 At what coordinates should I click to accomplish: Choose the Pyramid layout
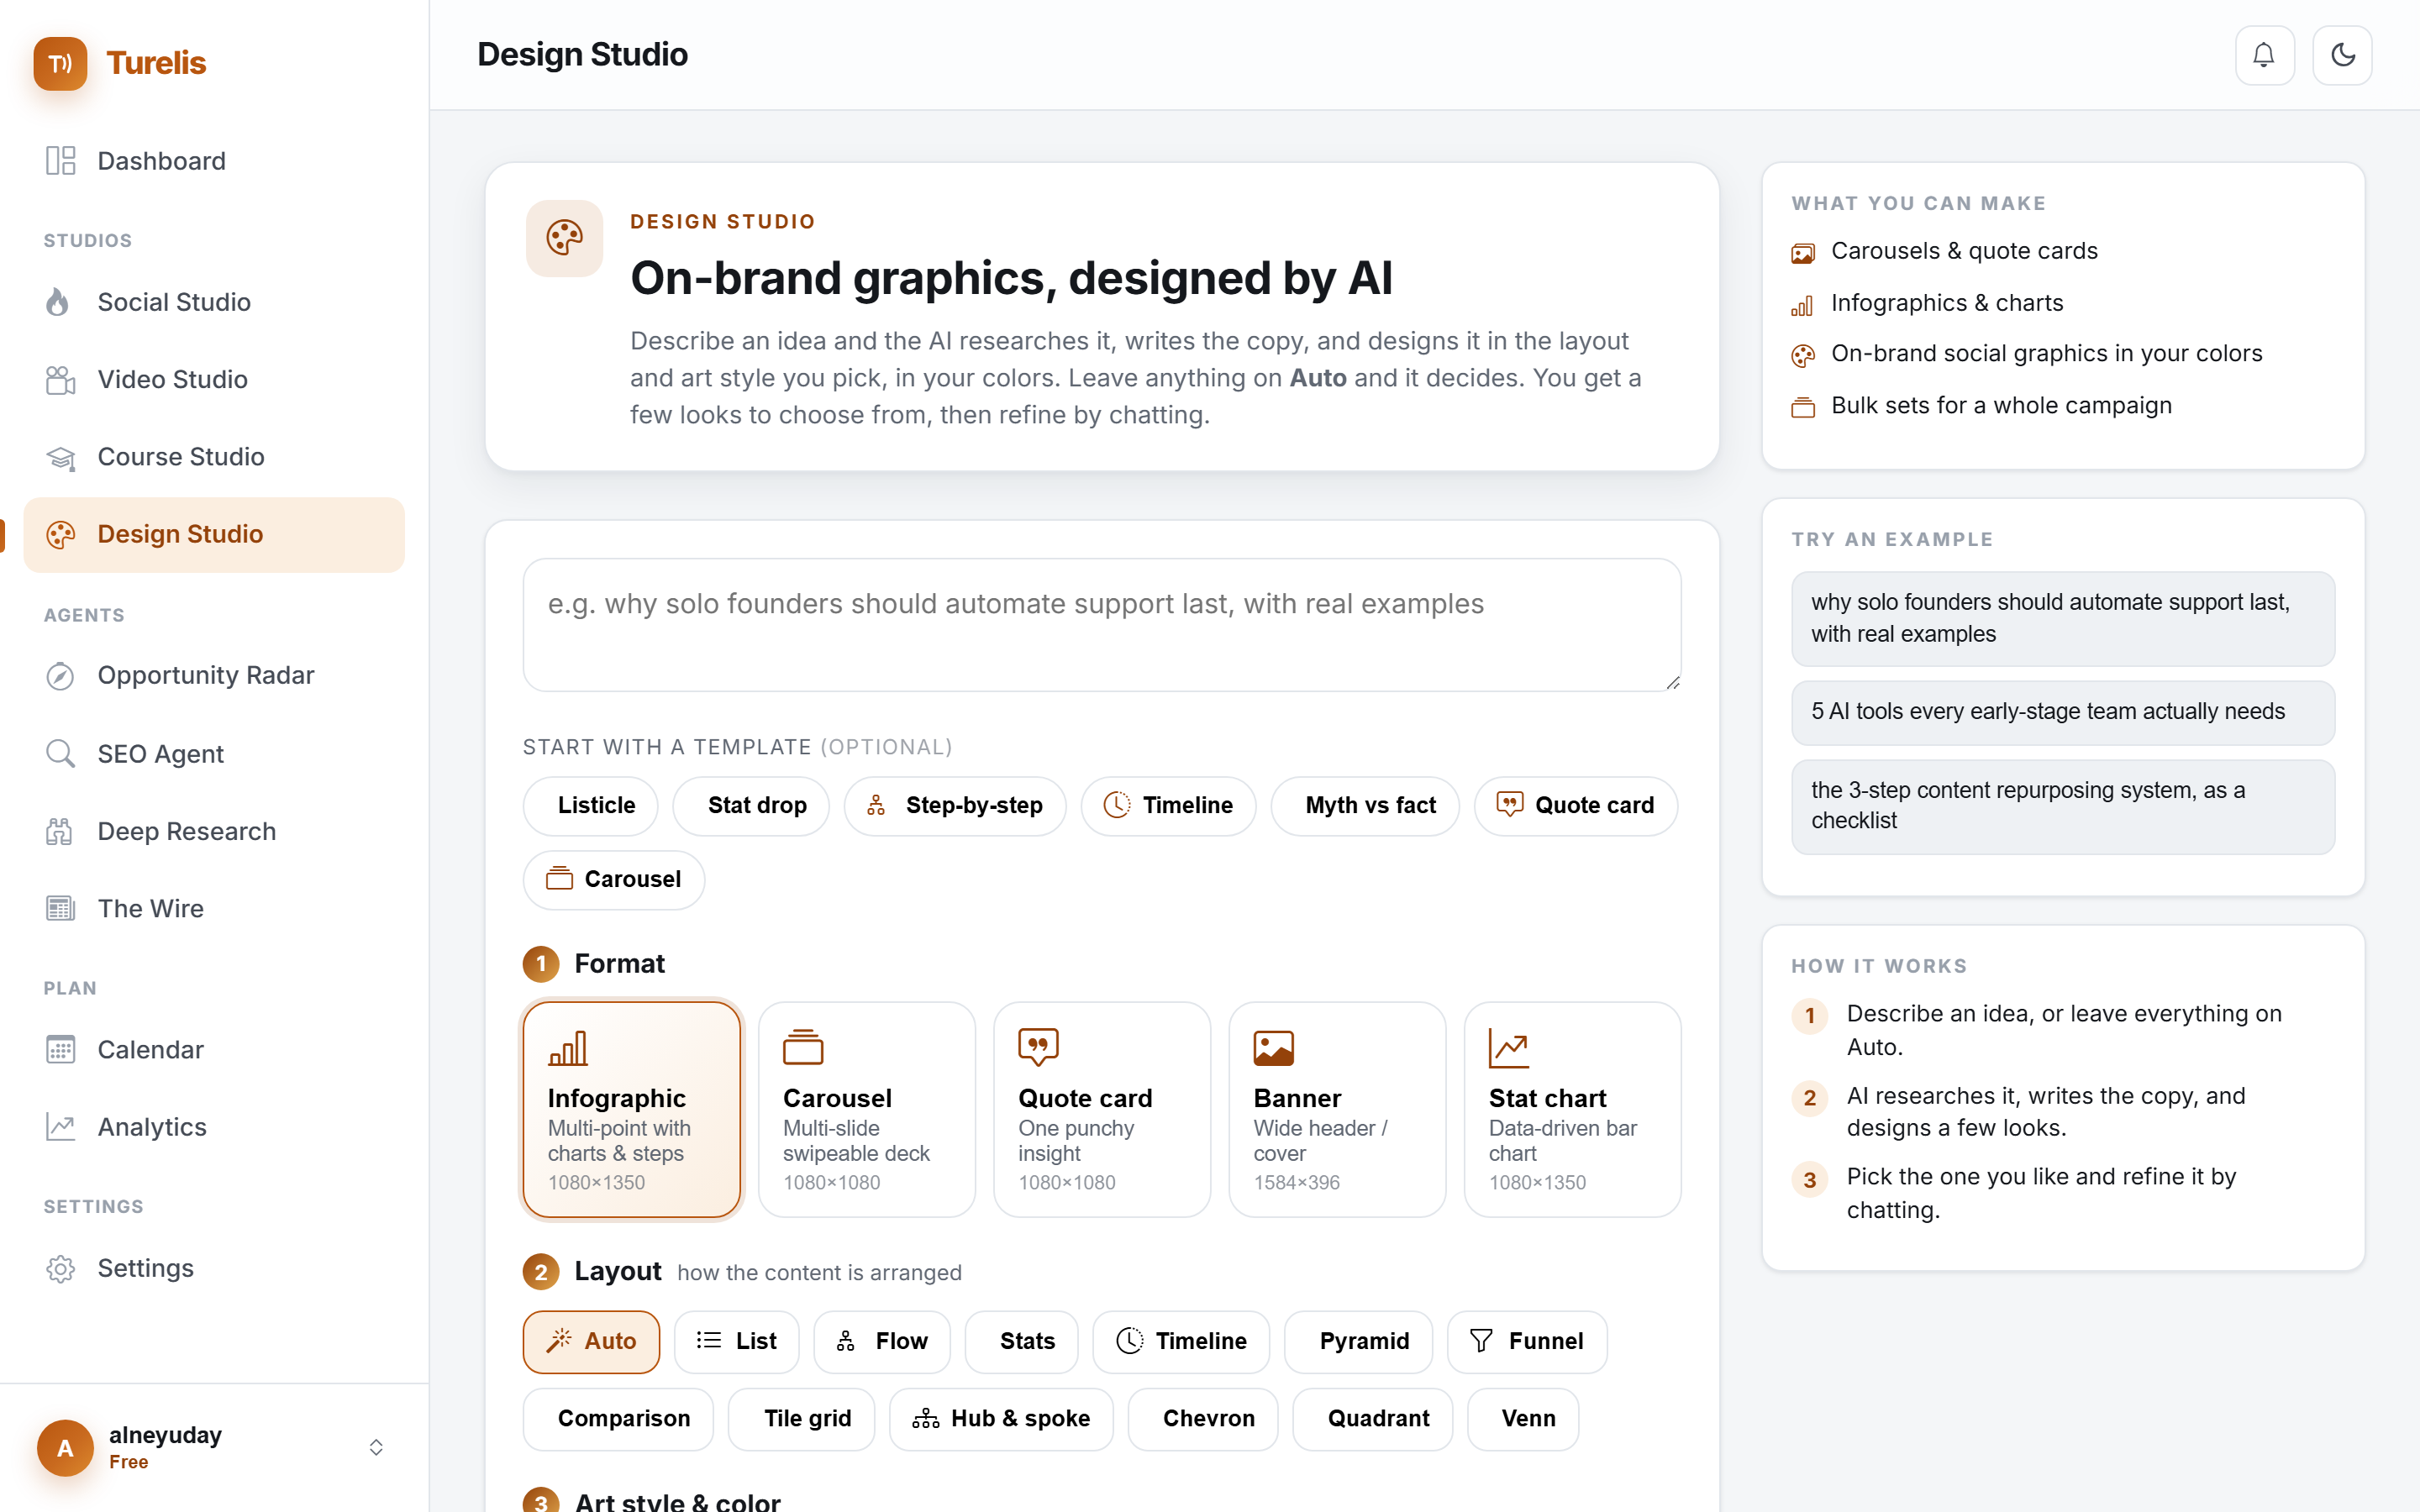click(1358, 1342)
